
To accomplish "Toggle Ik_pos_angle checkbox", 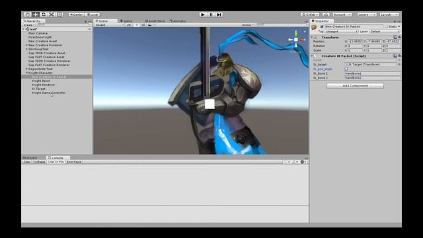I will point(346,69).
